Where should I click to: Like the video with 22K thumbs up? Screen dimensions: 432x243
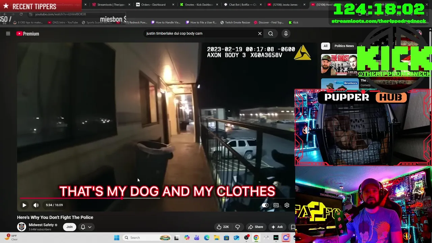(223, 227)
